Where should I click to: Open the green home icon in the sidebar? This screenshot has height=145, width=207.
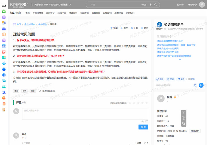click(4, 11)
